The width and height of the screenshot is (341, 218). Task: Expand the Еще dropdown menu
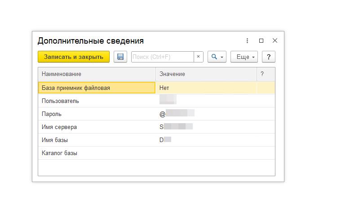(x=244, y=57)
